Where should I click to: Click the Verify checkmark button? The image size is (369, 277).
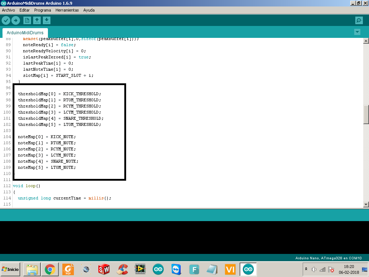click(6, 20)
